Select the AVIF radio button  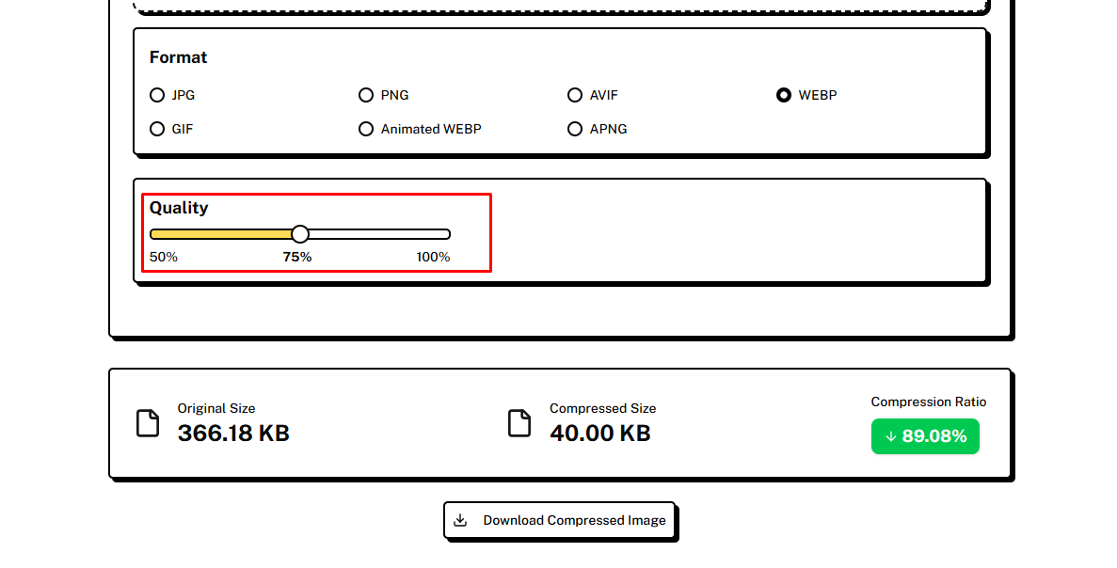[x=575, y=95]
